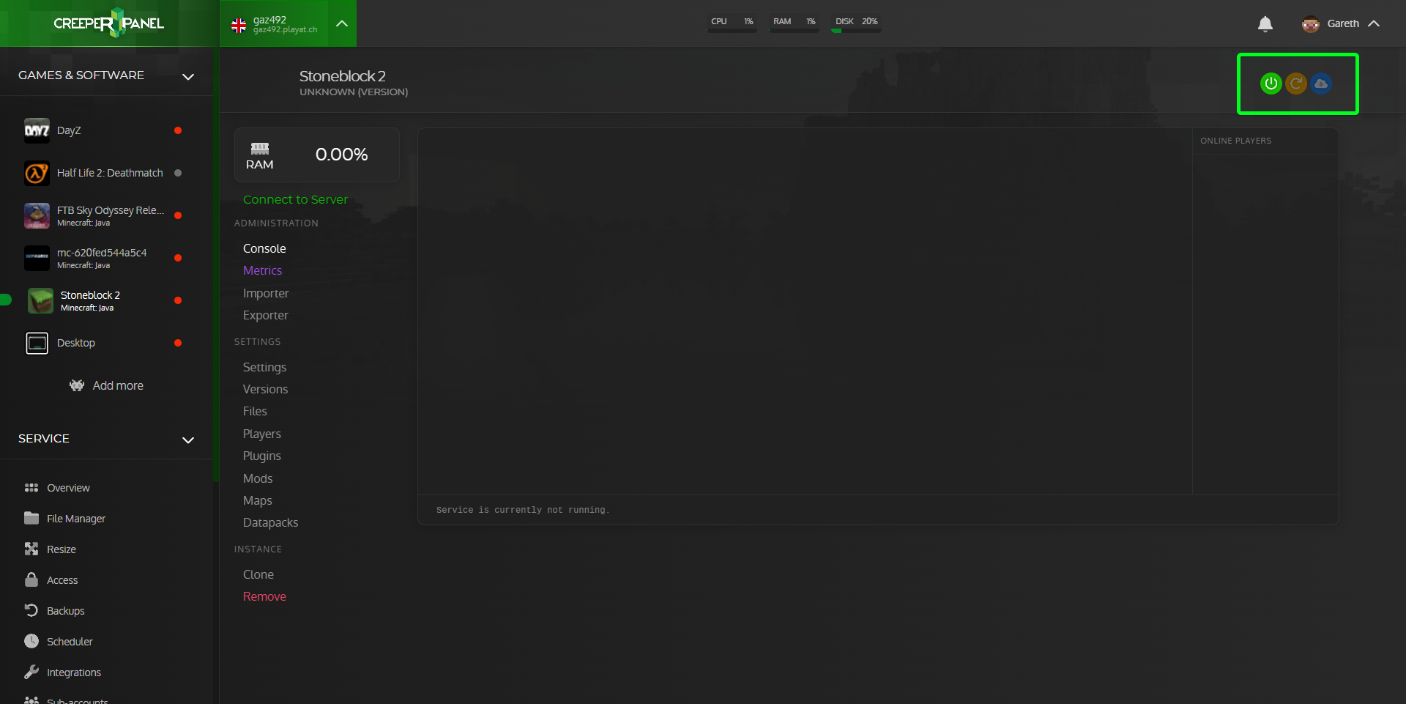Click the green power start button
Screen dimensions: 1406x704
(x=1271, y=84)
